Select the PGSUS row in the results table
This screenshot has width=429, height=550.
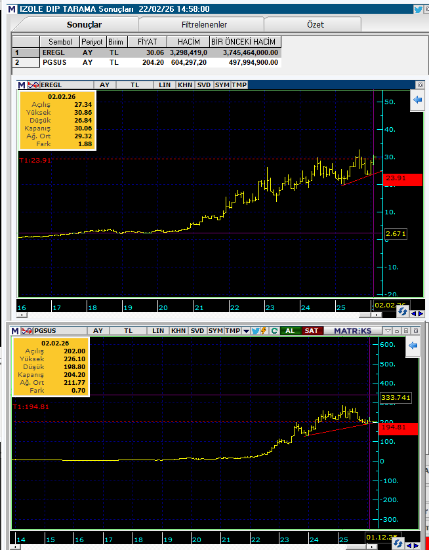(146, 62)
